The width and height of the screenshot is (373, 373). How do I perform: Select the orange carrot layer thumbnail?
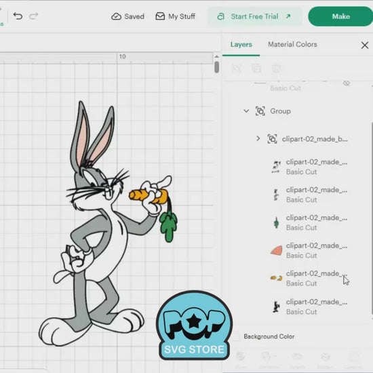point(276,278)
